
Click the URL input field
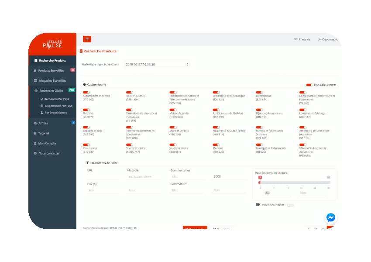point(103,176)
